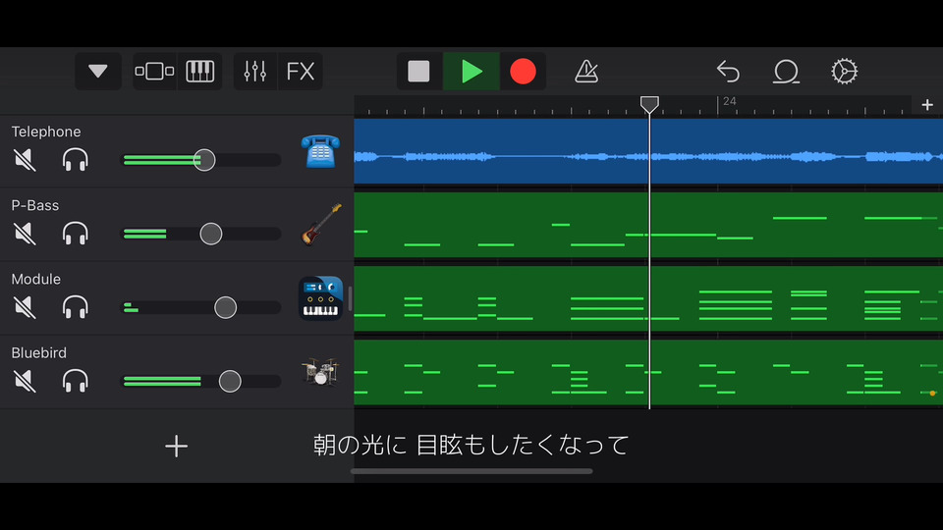The width and height of the screenshot is (943, 530).
Task: Select the Bluebird drum kit icon
Action: coord(320,371)
